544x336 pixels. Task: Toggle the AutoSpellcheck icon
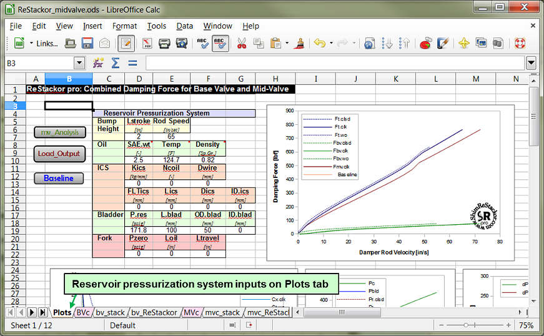point(220,43)
